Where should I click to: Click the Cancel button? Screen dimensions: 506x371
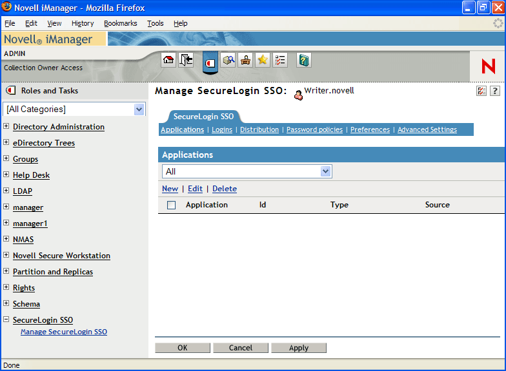tap(240, 348)
